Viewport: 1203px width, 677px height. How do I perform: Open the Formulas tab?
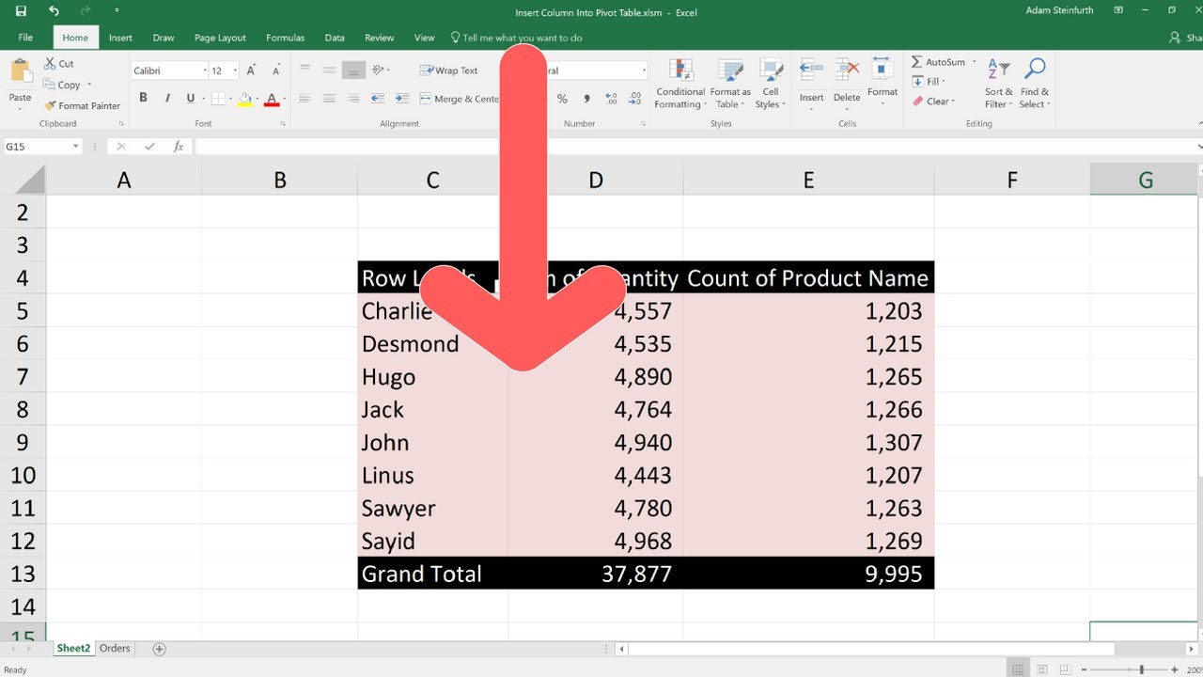point(285,38)
